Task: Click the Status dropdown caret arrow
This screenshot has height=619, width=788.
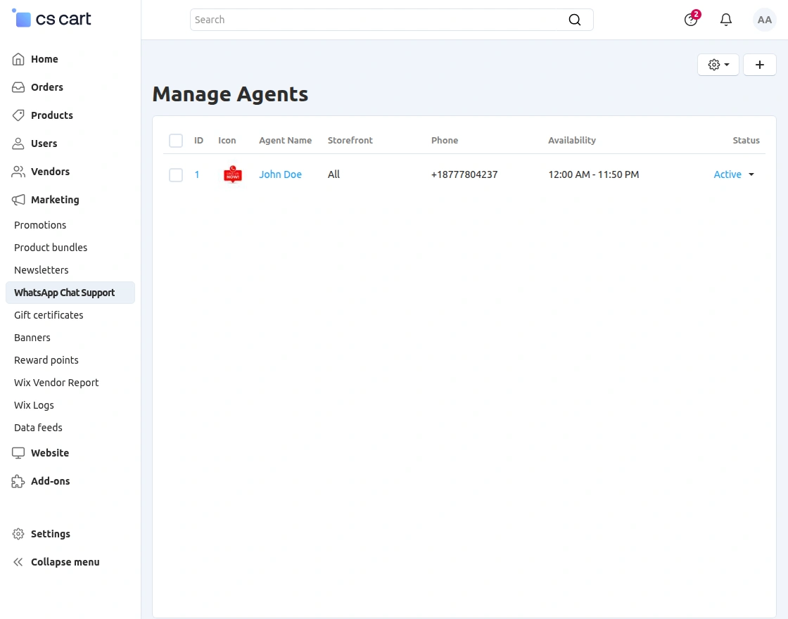Action: click(x=751, y=174)
